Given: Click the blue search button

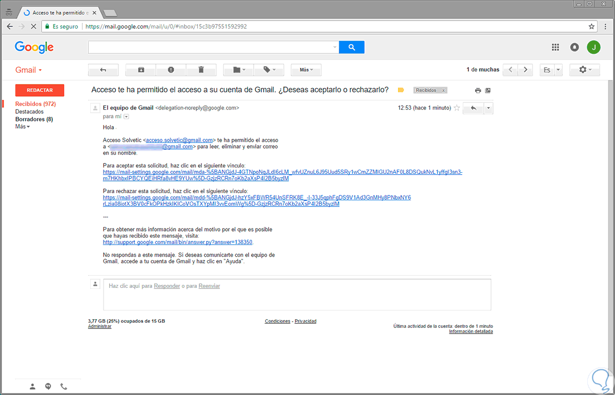Looking at the screenshot, I should pyautogui.click(x=352, y=47).
